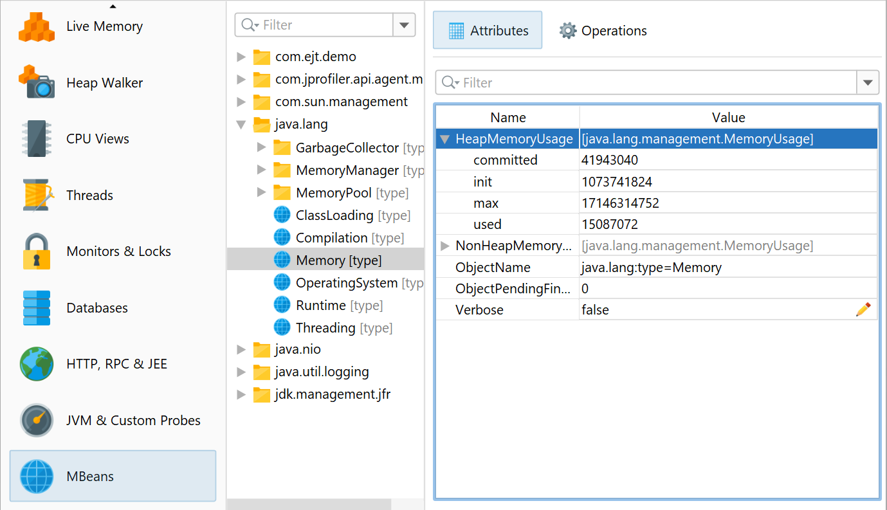Viewport: 887px width, 510px height.
Task: Click the Databases stack icon
Action: coord(36,308)
